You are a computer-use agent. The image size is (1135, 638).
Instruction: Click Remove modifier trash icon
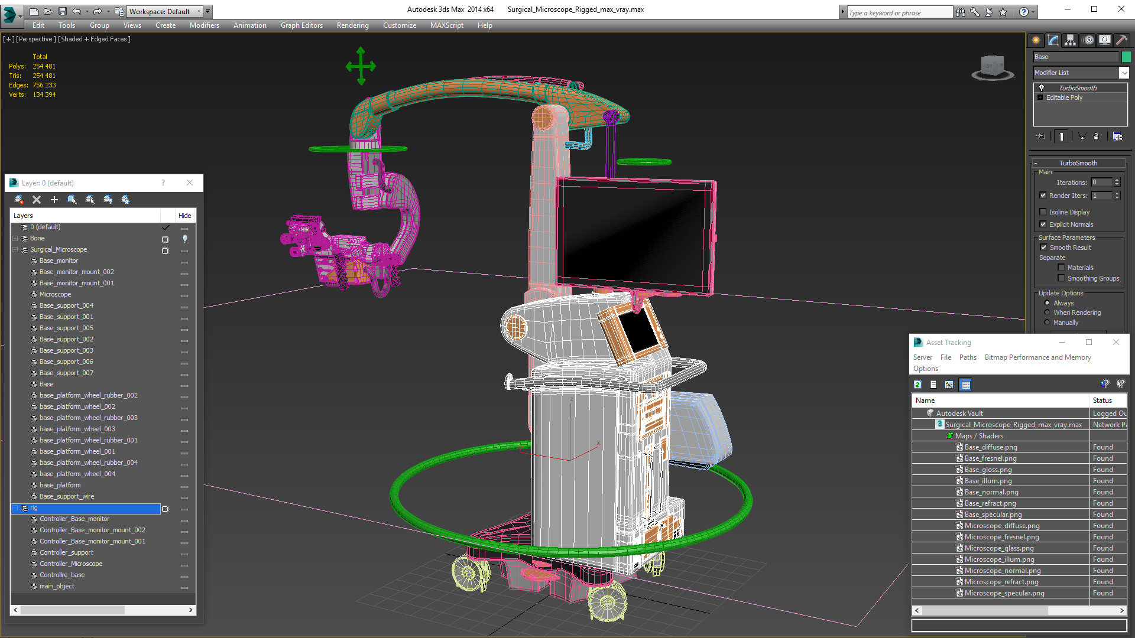(1097, 136)
